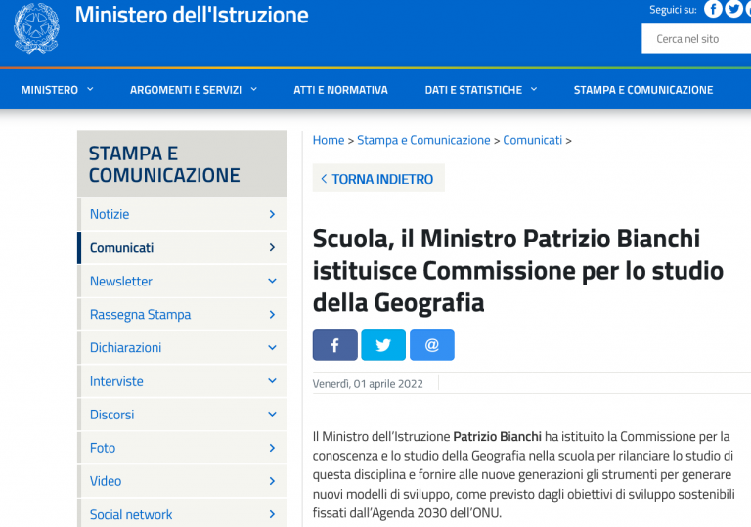The image size is (751, 527).
Task: Go to Home in breadcrumb
Action: click(329, 140)
